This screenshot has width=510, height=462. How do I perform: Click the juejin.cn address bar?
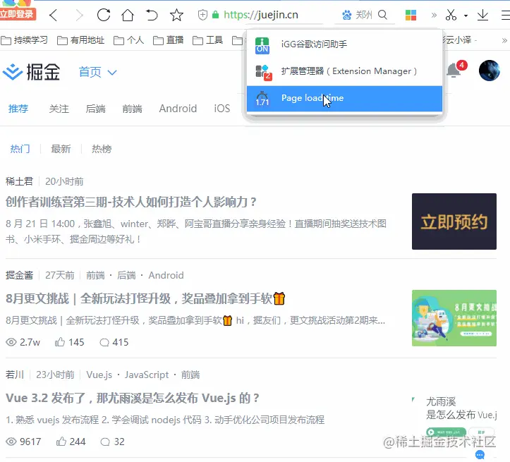pos(261,15)
